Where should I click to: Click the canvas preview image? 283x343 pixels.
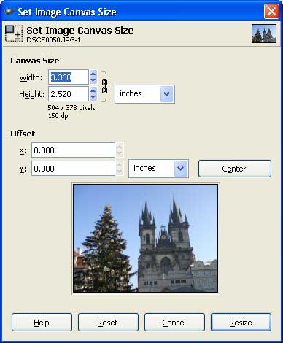click(145, 238)
